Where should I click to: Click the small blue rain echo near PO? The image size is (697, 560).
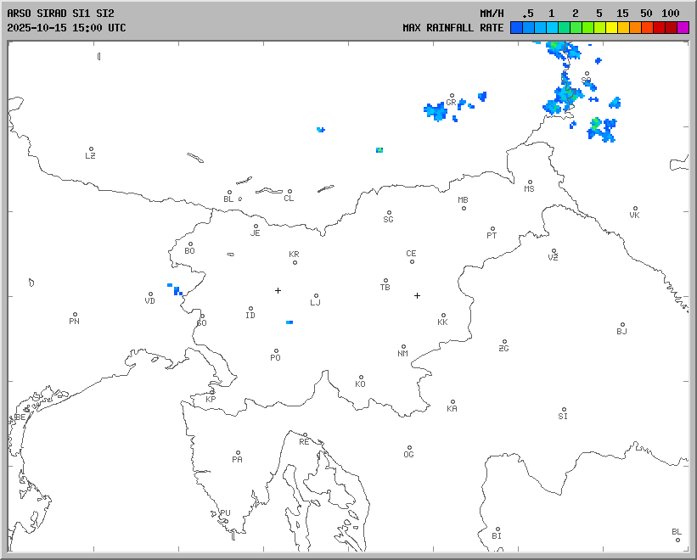coord(289,322)
